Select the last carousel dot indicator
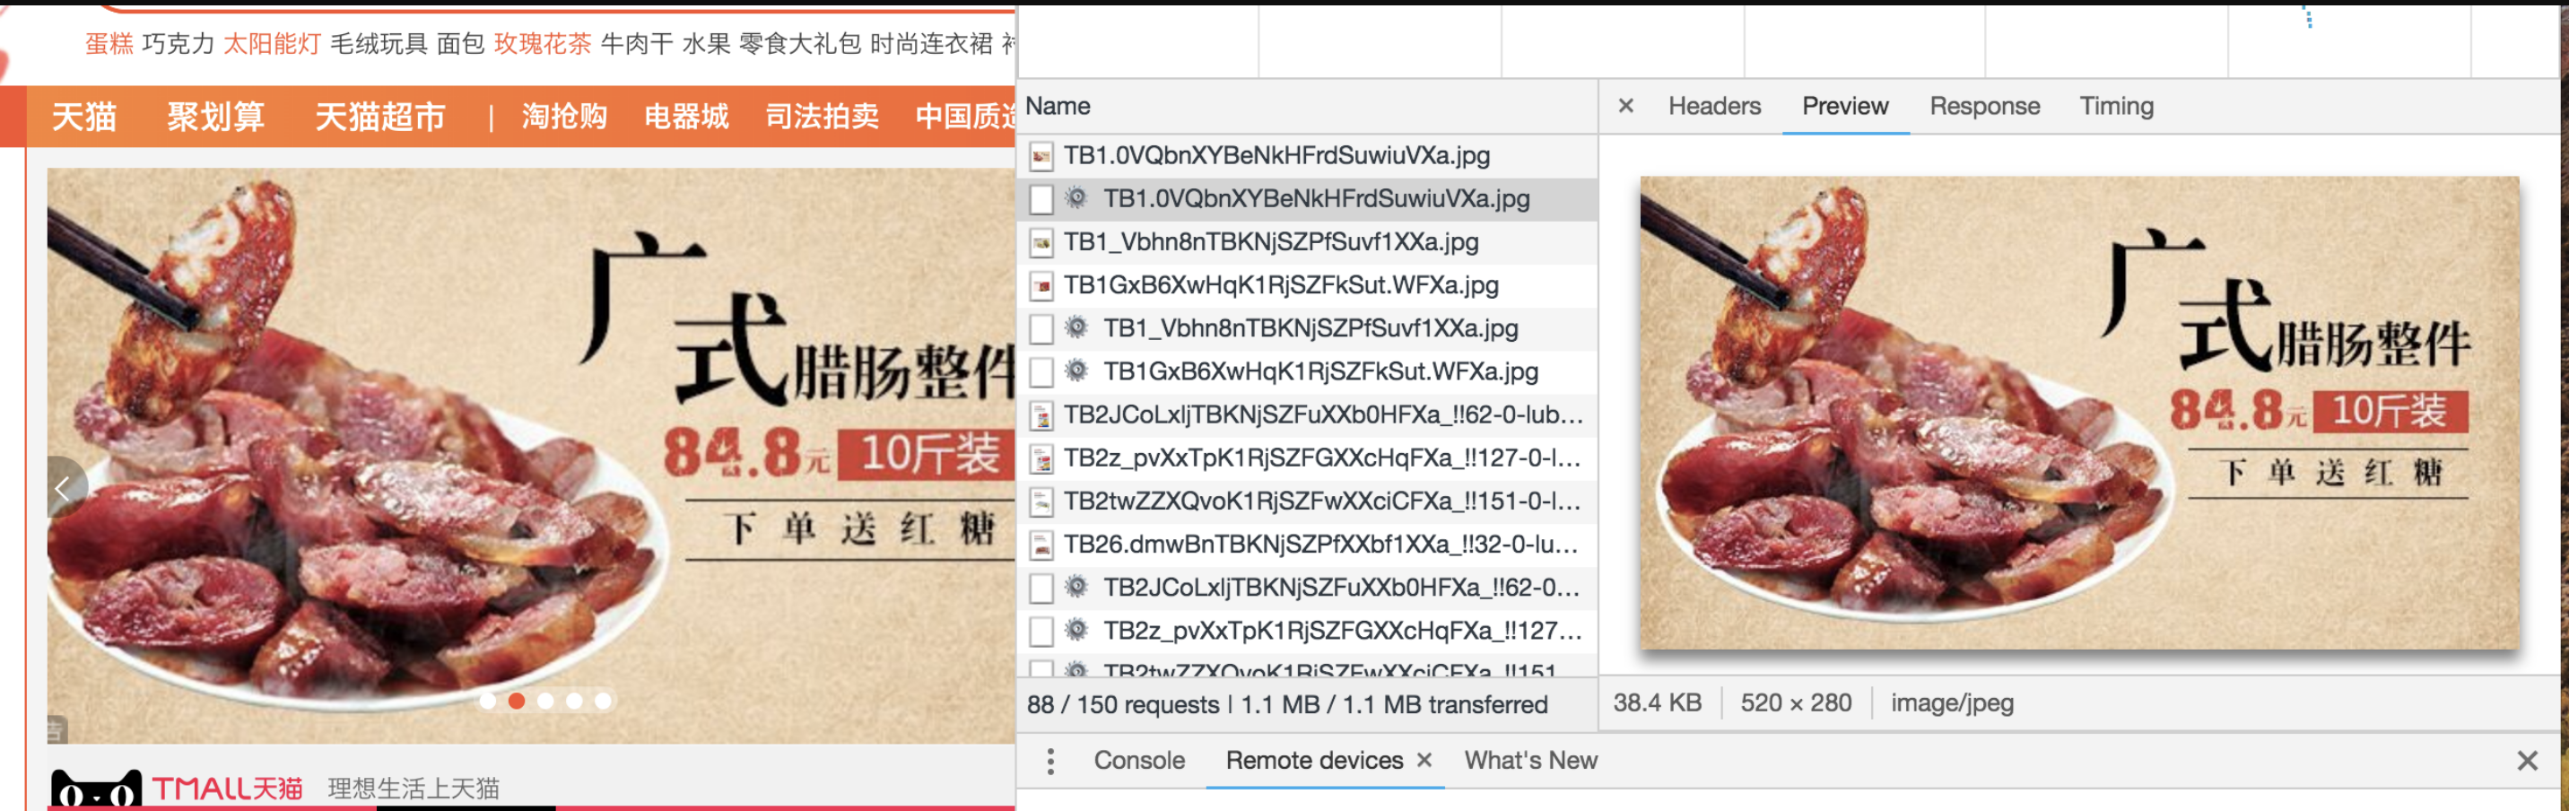2569x811 pixels. (x=603, y=702)
